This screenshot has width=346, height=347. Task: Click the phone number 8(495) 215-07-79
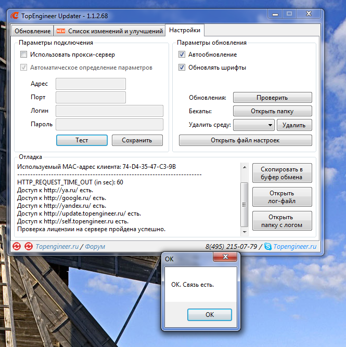pyautogui.click(x=231, y=247)
